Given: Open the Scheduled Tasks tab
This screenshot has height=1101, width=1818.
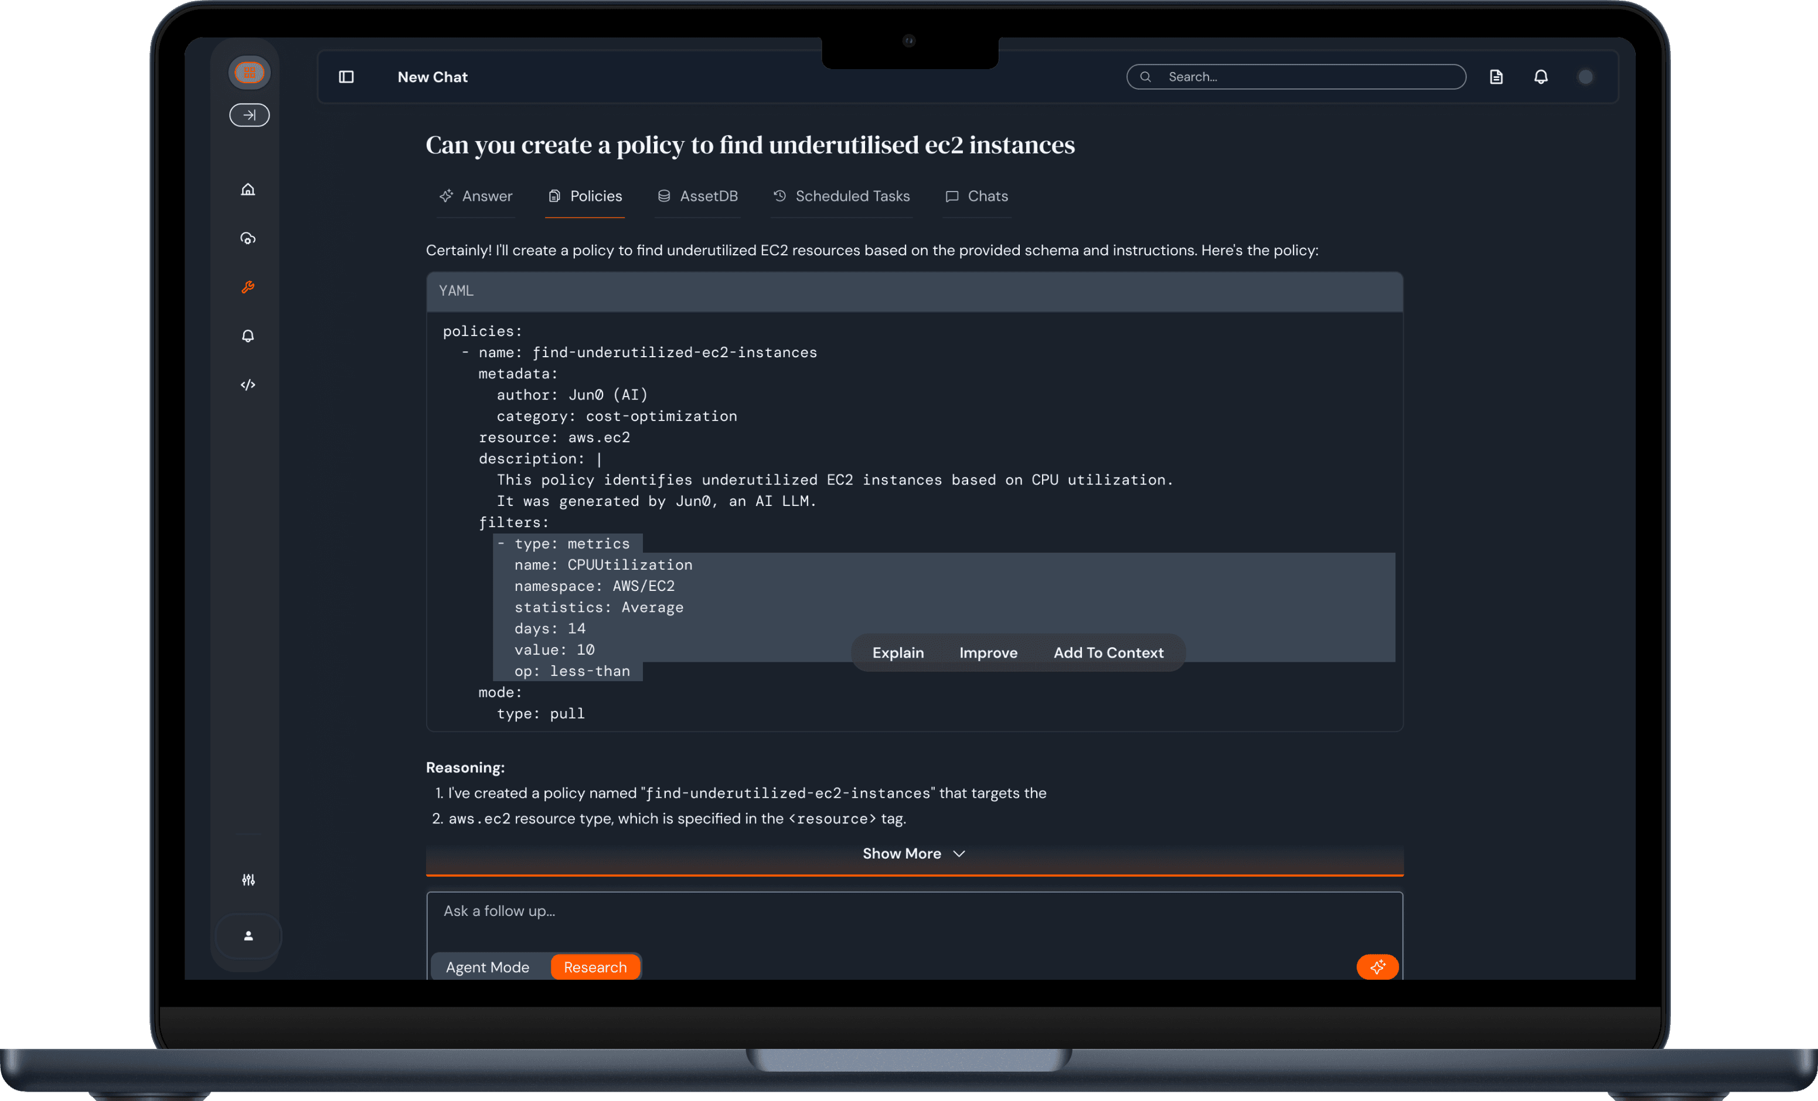Looking at the screenshot, I should pos(841,196).
